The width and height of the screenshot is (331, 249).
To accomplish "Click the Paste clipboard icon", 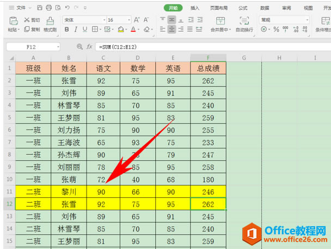I will pos(13,21).
